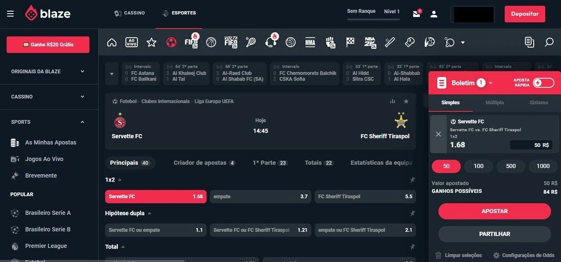Open the hamburger menu

pyautogui.click(x=10, y=14)
